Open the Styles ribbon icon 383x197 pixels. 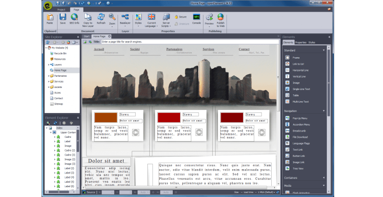click(x=138, y=17)
